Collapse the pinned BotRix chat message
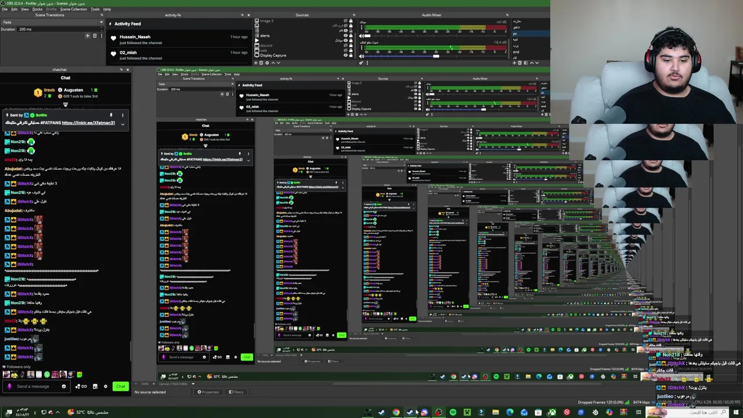This screenshot has height=418, width=743. [122, 124]
